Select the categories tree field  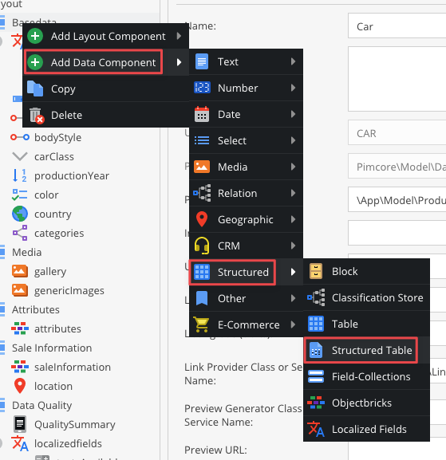[59, 233]
